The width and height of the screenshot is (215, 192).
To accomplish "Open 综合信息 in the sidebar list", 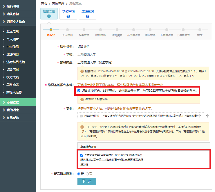I will click(x=12, y=70).
